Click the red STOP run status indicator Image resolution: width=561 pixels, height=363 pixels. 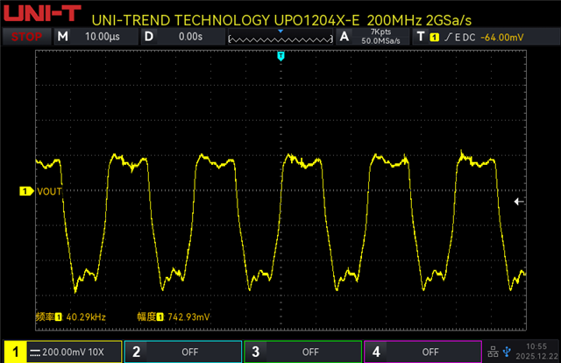tap(27, 37)
